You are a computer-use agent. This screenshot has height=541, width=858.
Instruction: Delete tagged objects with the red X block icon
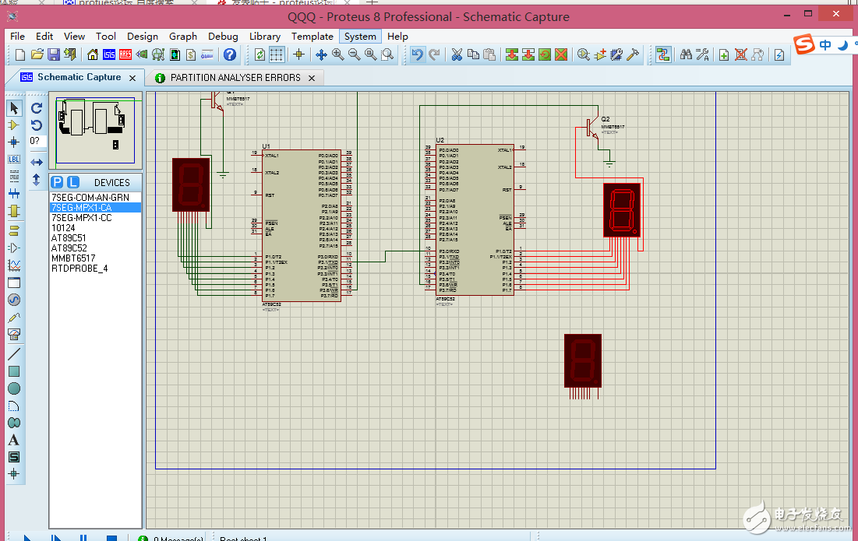(x=561, y=54)
